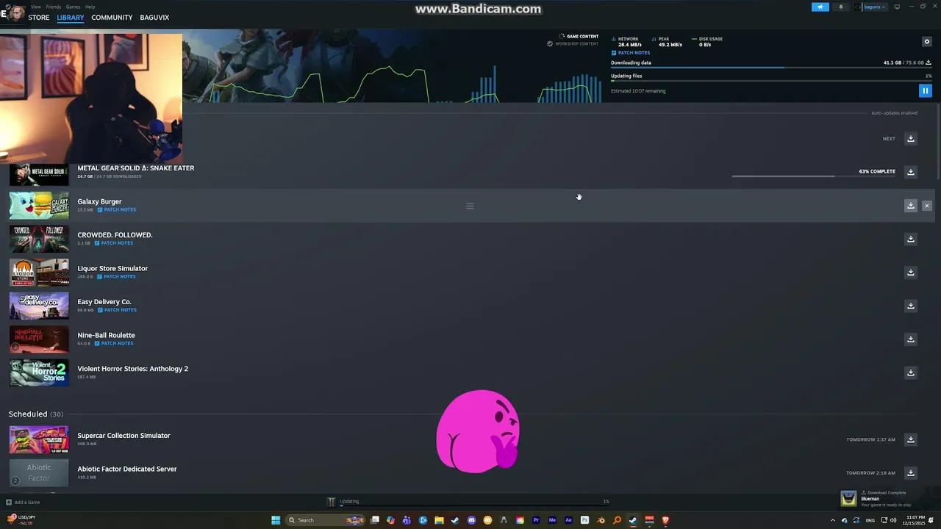The height and width of the screenshot is (529, 941).
Task: Open Nine-Ball Roulette patch notes
Action: pyautogui.click(x=114, y=344)
